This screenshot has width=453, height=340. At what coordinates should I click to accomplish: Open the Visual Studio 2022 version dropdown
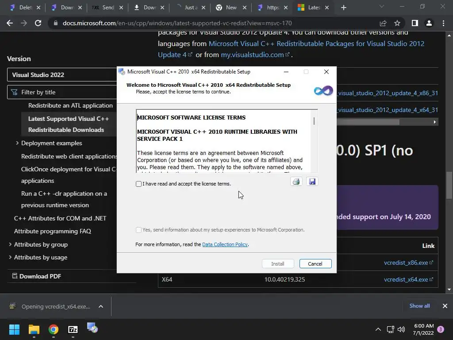(x=62, y=75)
